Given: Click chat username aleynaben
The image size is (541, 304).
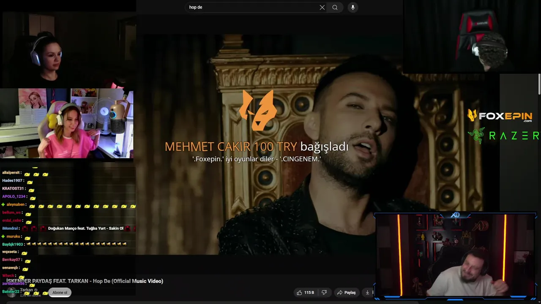Looking at the screenshot, I should [16, 204].
